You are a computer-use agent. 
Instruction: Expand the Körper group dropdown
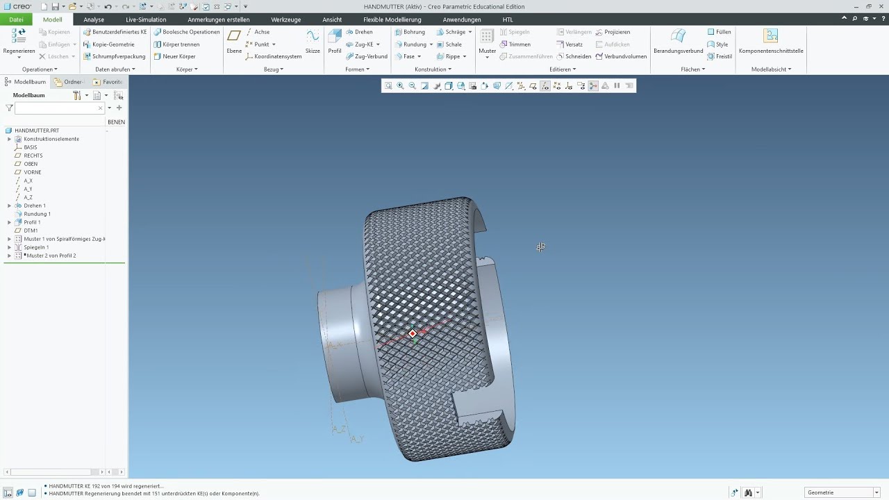(x=187, y=69)
